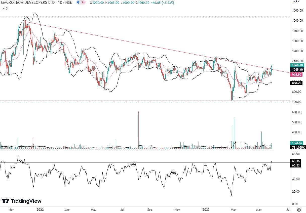Open the INR currency dropdown
Viewport: 306px width, 213px height.
[x=296, y=2]
